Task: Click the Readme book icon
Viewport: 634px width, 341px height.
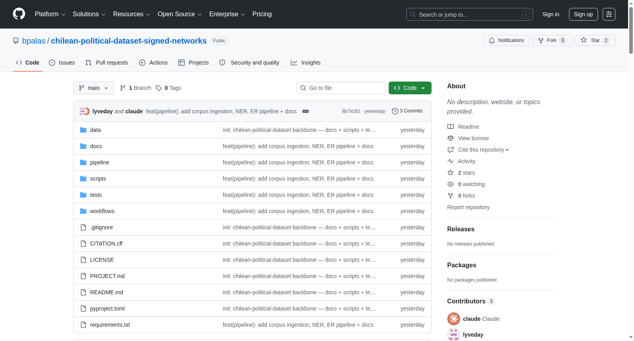Action: pyautogui.click(x=451, y=127)
